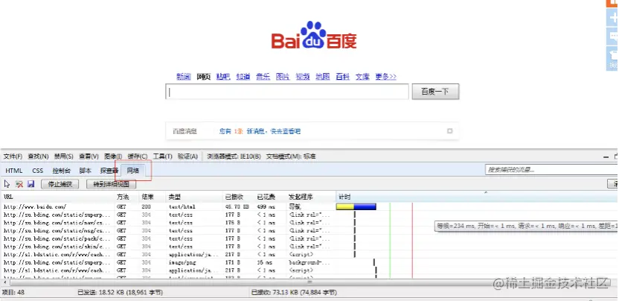Click the scrollbar left arrow

pos(4,282)
